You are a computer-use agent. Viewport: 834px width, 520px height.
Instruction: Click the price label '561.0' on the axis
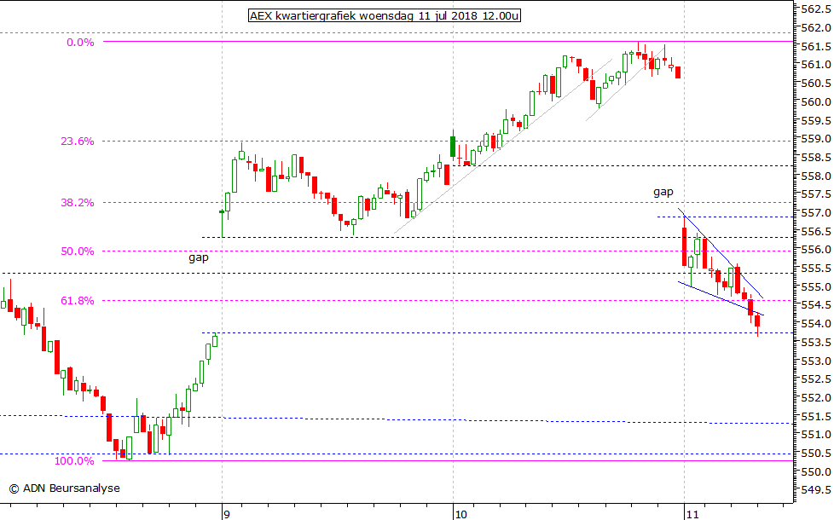pyautogui.click(x=816, y=64)
